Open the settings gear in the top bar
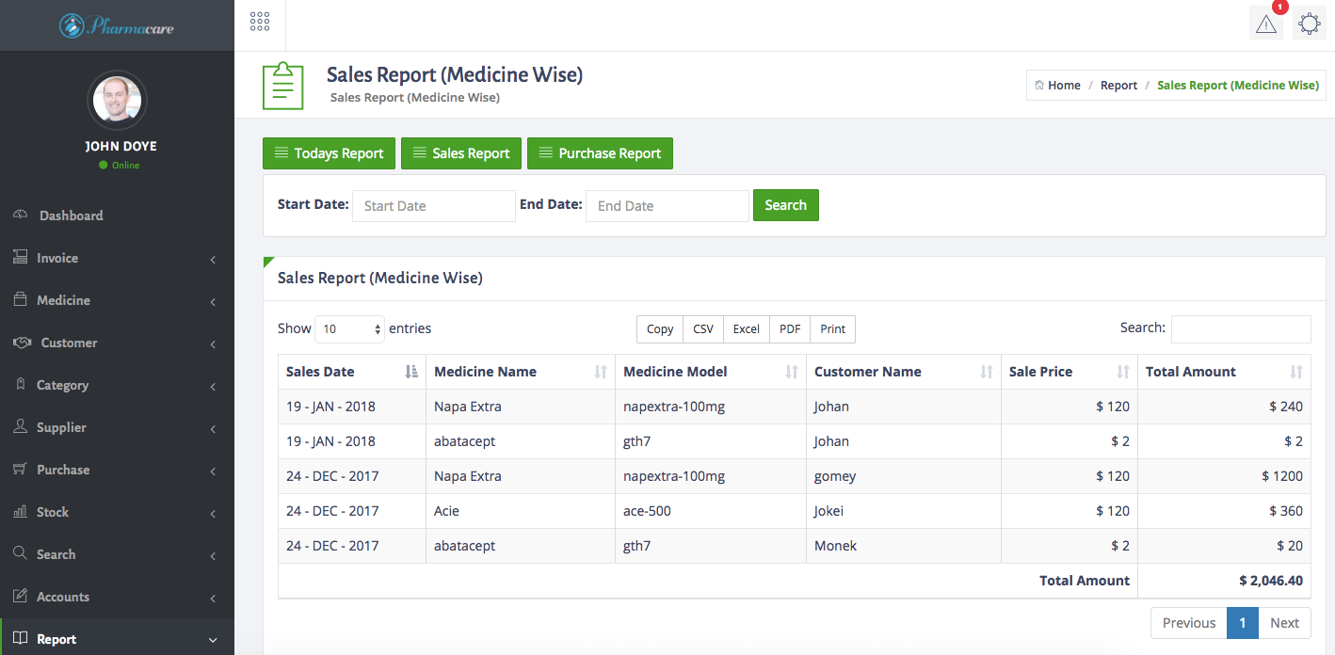The image size is (1335, 655). 1310,23
